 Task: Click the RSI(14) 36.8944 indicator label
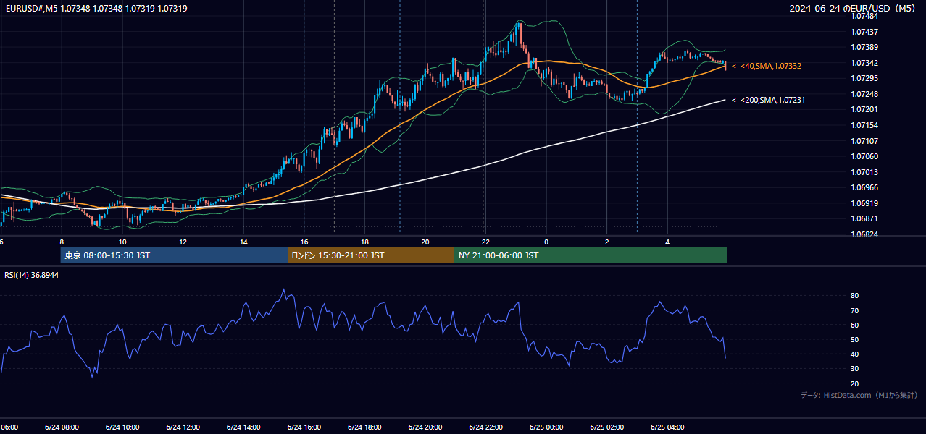pyautogui.click(x=32, y=275)
